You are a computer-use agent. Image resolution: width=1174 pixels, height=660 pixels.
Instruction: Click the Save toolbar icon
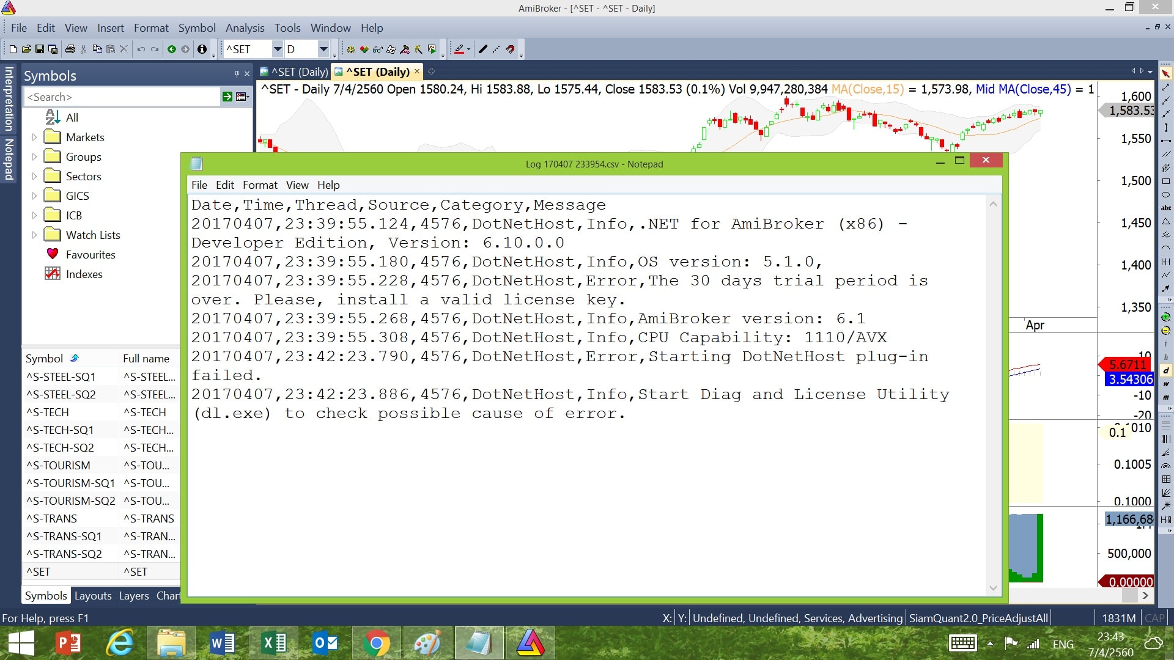coord(40,50)
